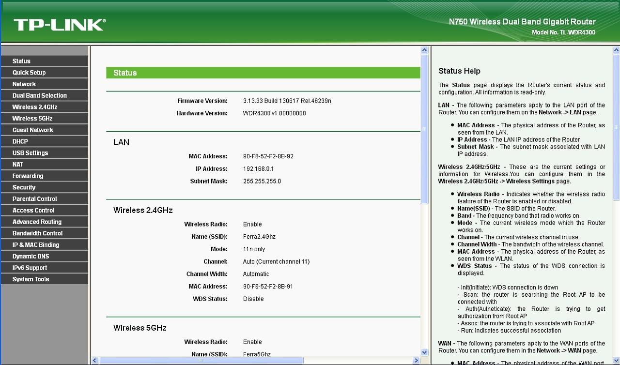Viewport: 620px width, 365px height.
Task: Click the horizontal scroll left arrow
Action: pos(94,361)
